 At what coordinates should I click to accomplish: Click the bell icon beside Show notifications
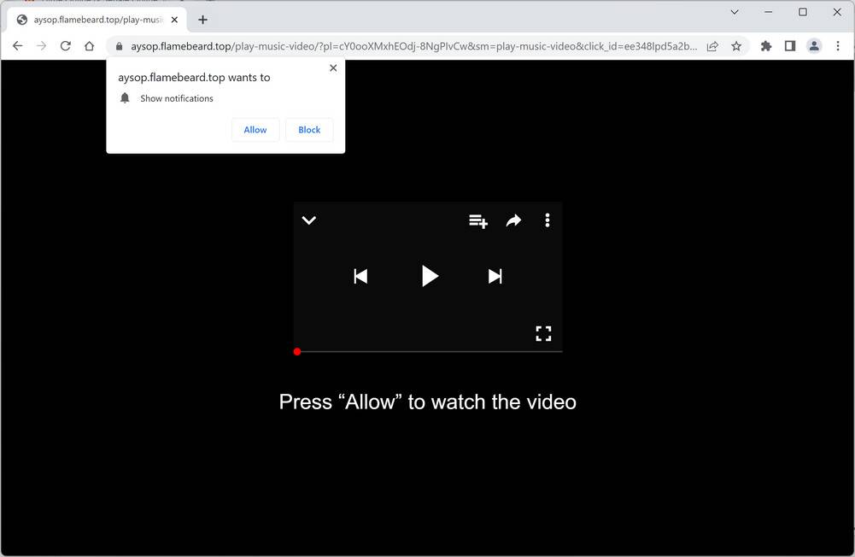pyautogui.click(x=125, y=98)
